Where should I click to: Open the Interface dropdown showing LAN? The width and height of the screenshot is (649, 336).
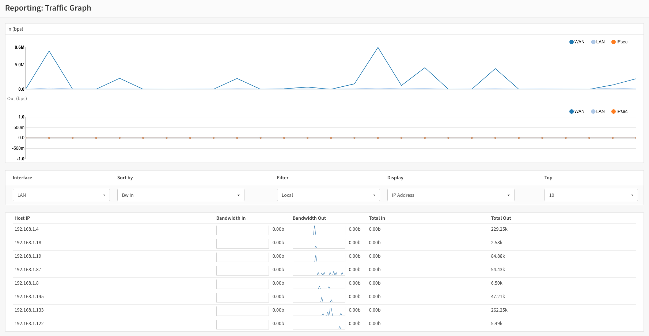[61, 195]
